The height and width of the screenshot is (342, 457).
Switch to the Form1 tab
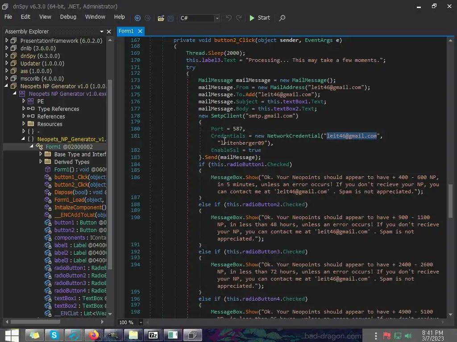click(126, 31)
